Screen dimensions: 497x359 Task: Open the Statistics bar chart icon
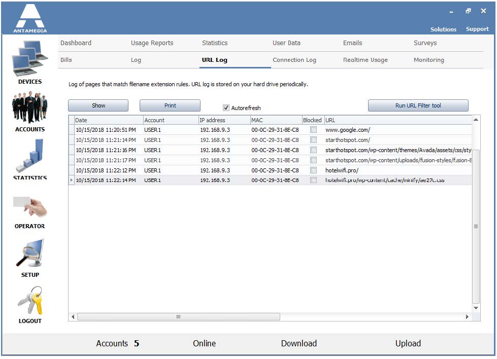[x=30, y=156]
